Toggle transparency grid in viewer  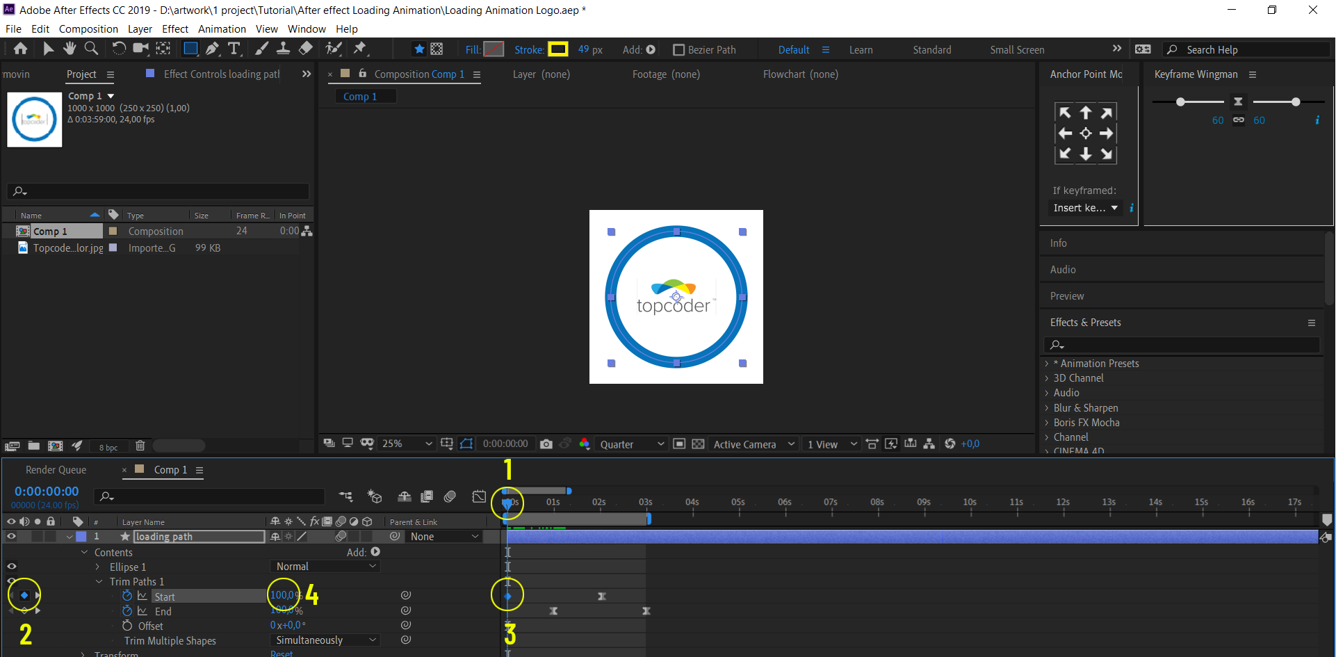pyautogui.click(x=698, y=444)
